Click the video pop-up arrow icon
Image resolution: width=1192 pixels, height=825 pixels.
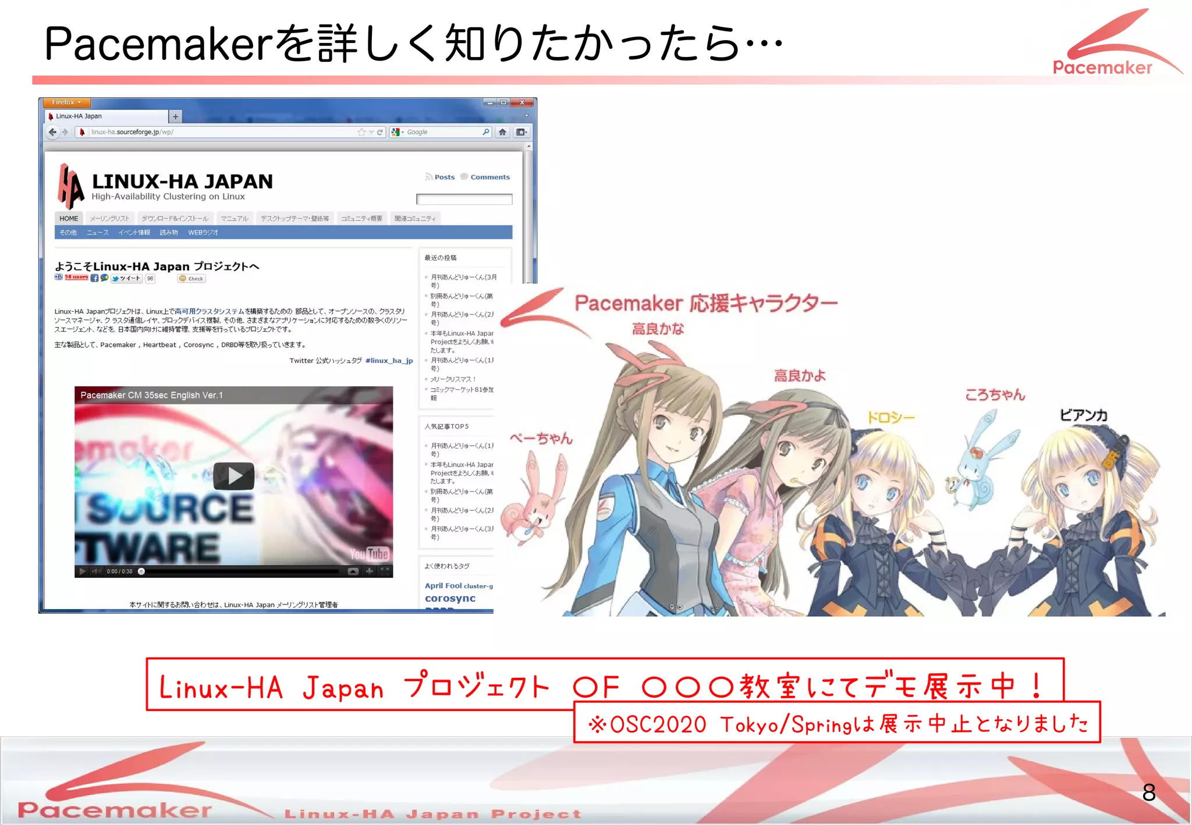(x=353, y=571)
